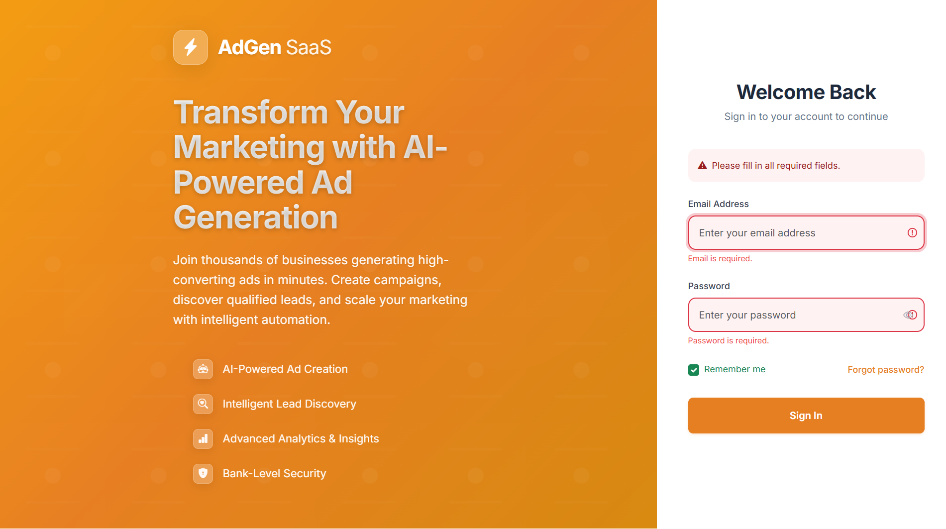Click the 'Please fill in all required fields' alert
Viewport: 946px width, 529px height.
pos(806,166)
